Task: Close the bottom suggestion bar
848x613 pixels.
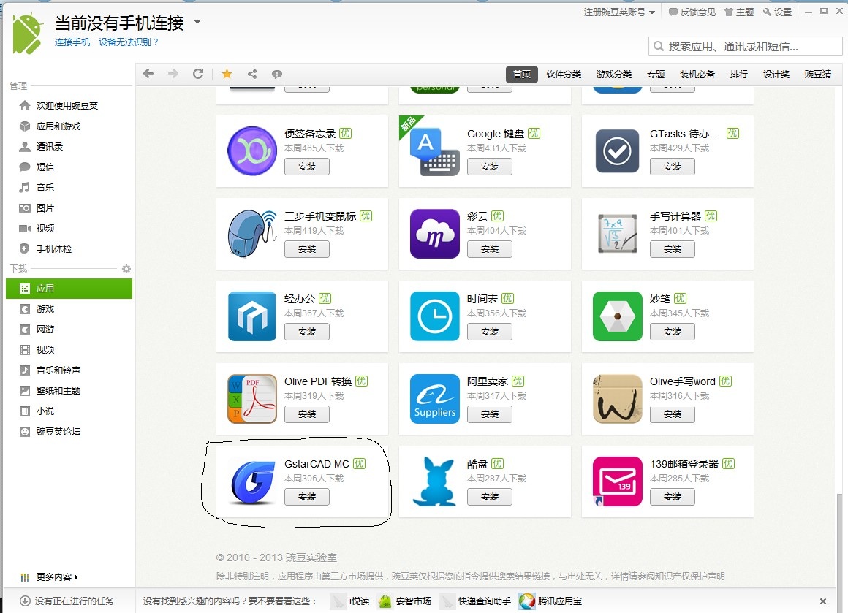Action: (x=822, y=601)
